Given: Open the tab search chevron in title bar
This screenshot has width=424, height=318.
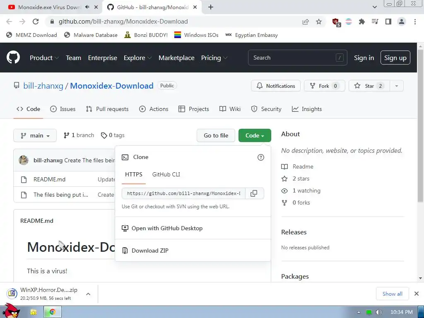Looking at the screenshot, I should [374, 7].
